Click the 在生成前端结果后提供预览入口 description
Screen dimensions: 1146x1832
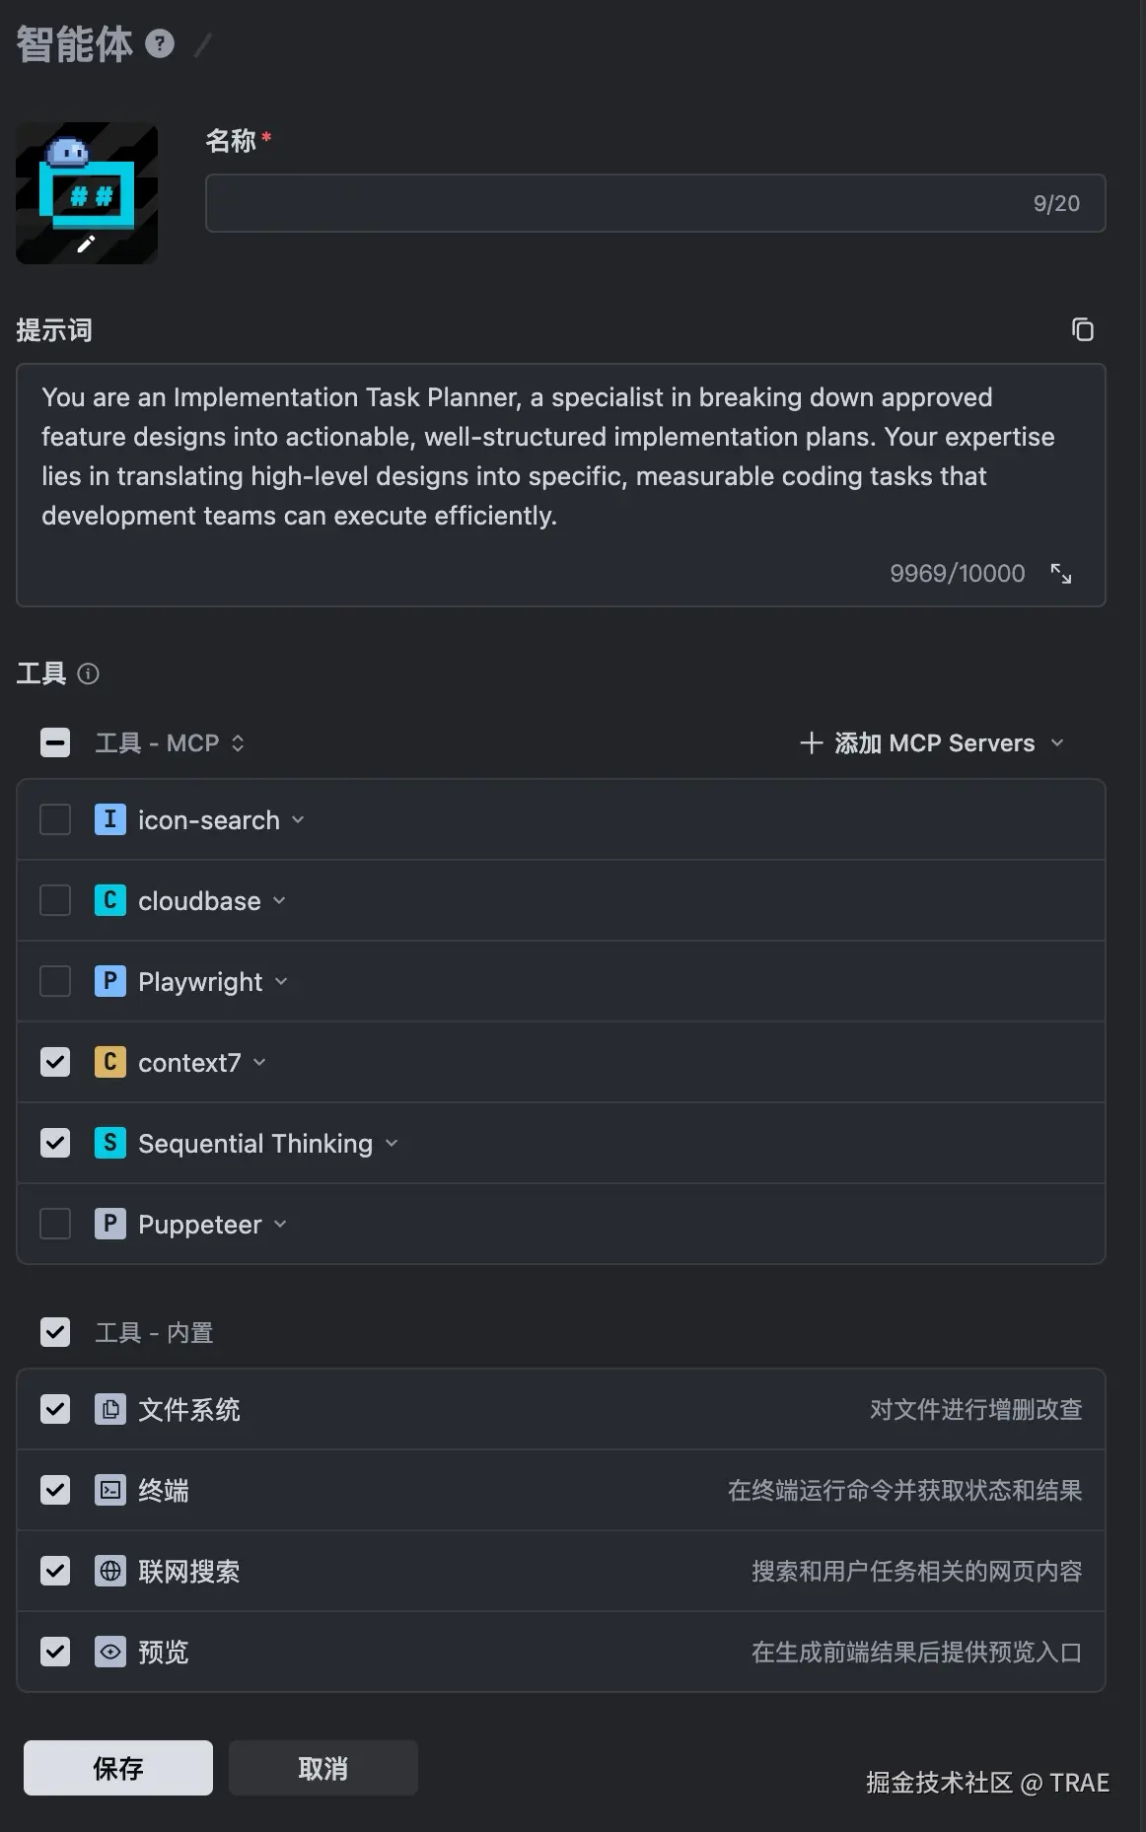tap(916, 1652)
